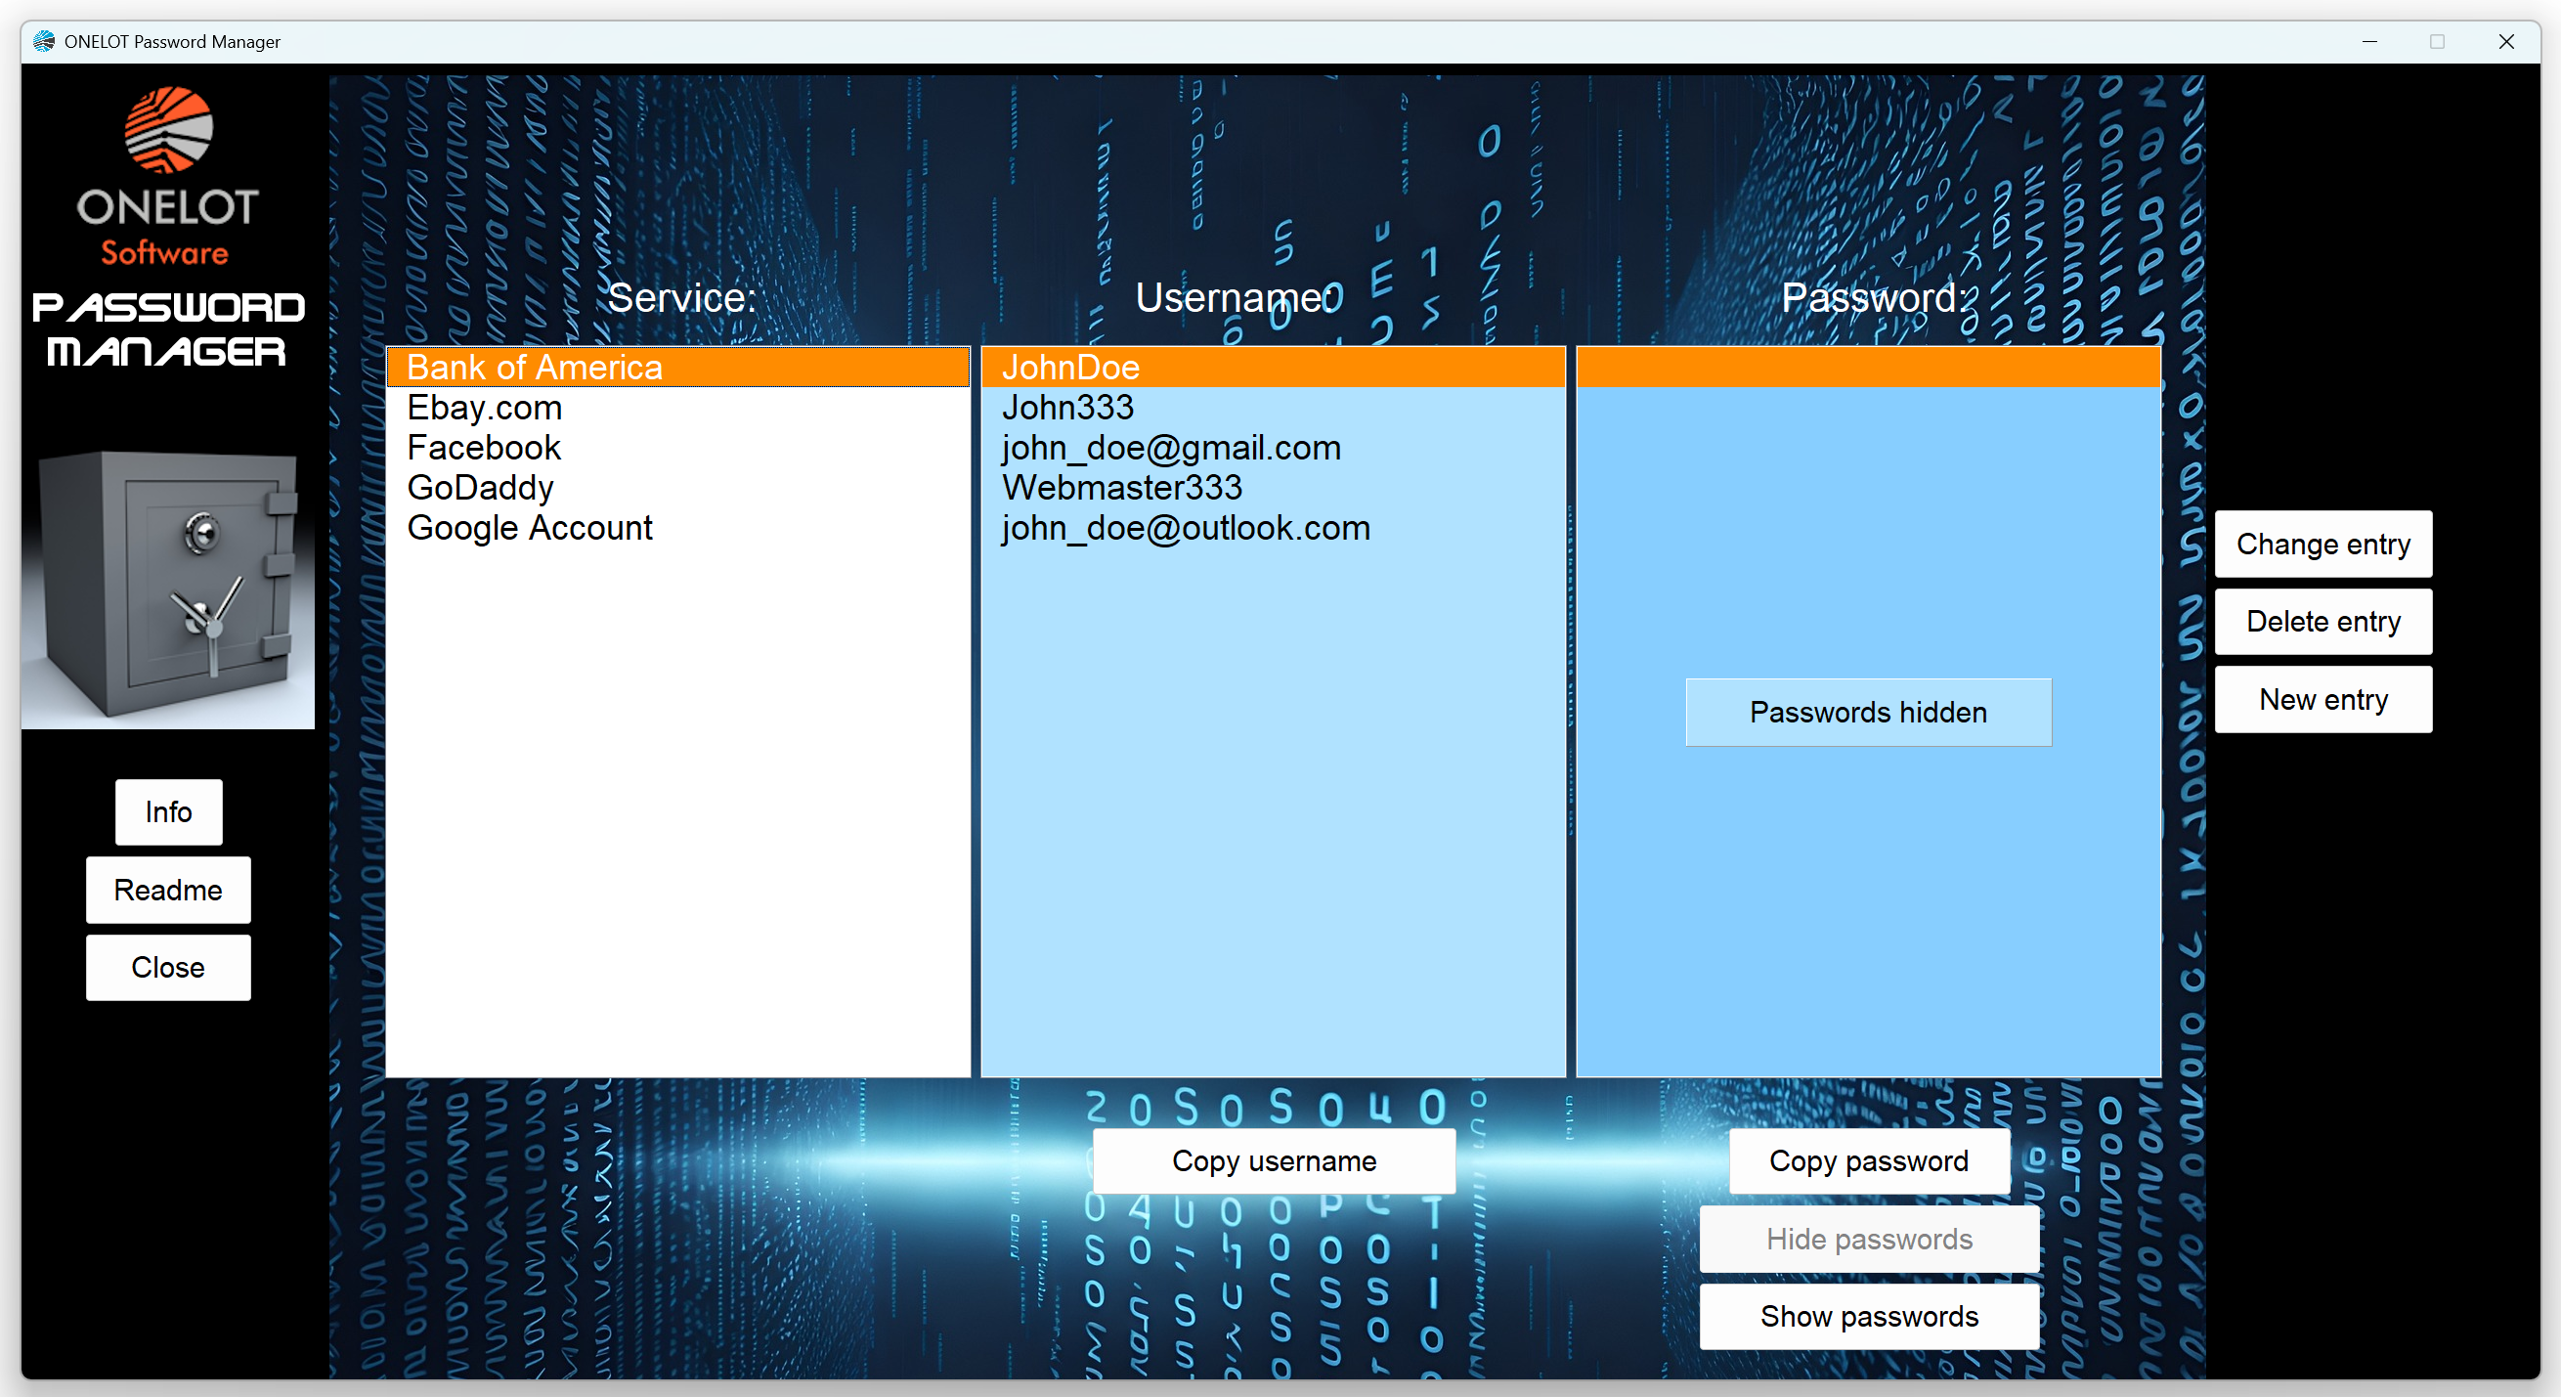Screen dimensions: 2561x1397
Task: Click the ONELOT globe logo icon
Action: point(168,129)
